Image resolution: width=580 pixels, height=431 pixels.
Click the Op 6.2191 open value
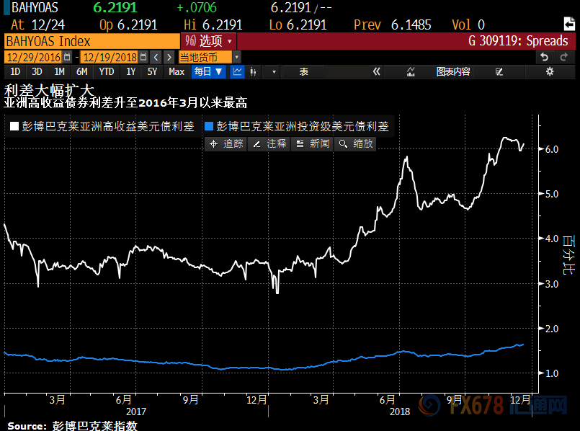[x=128, y=25]
